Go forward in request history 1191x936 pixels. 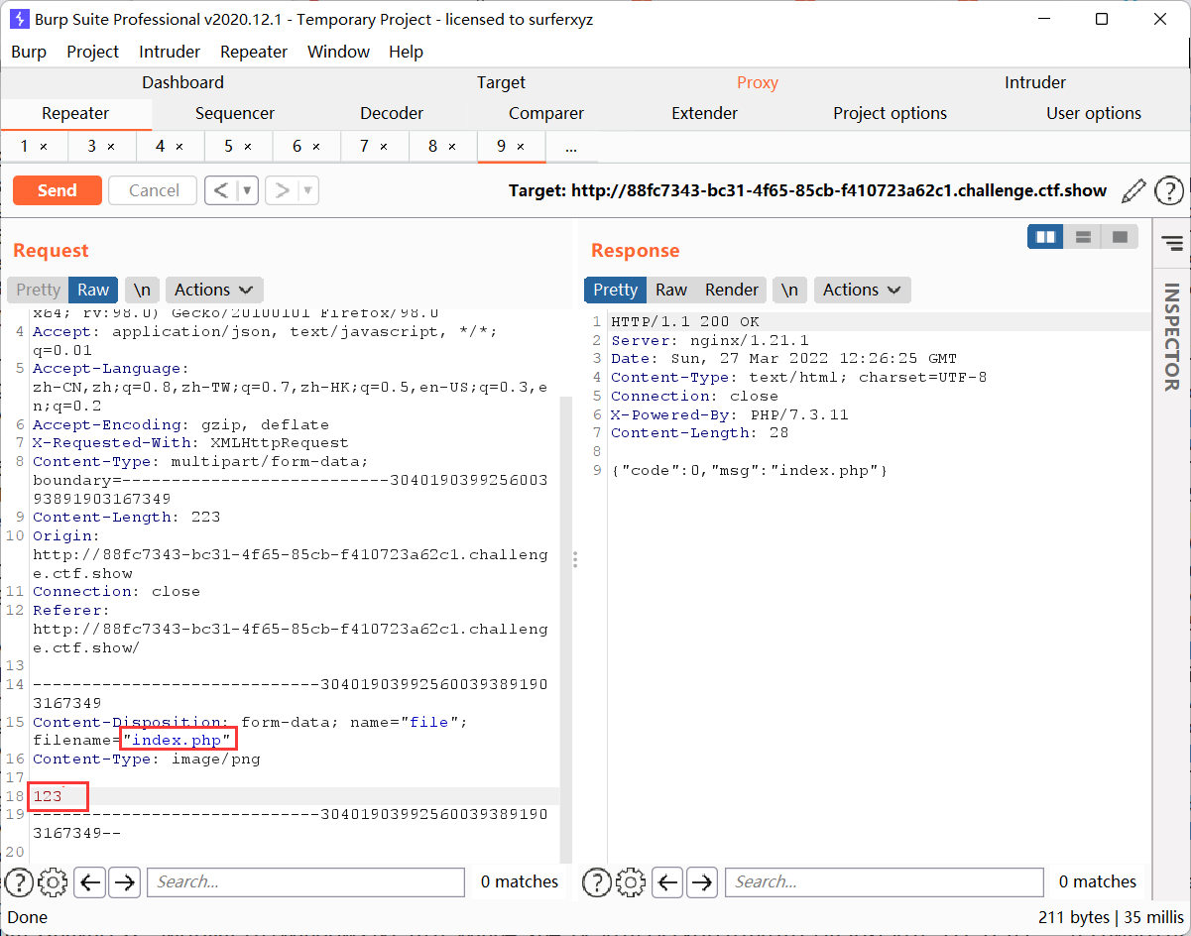click(282, 190)
